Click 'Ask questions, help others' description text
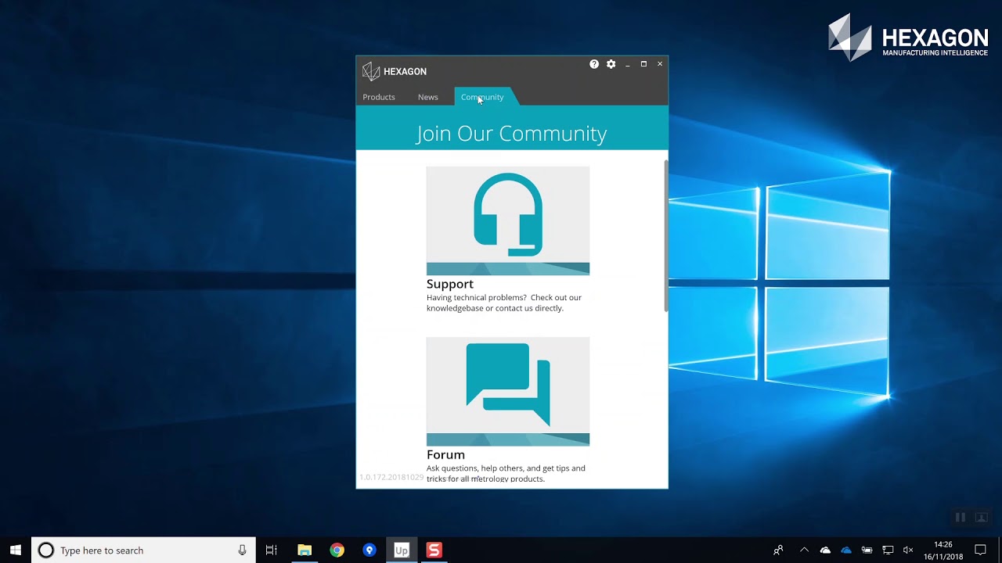The image size is (1002, 563). click(x=506, y=473)
